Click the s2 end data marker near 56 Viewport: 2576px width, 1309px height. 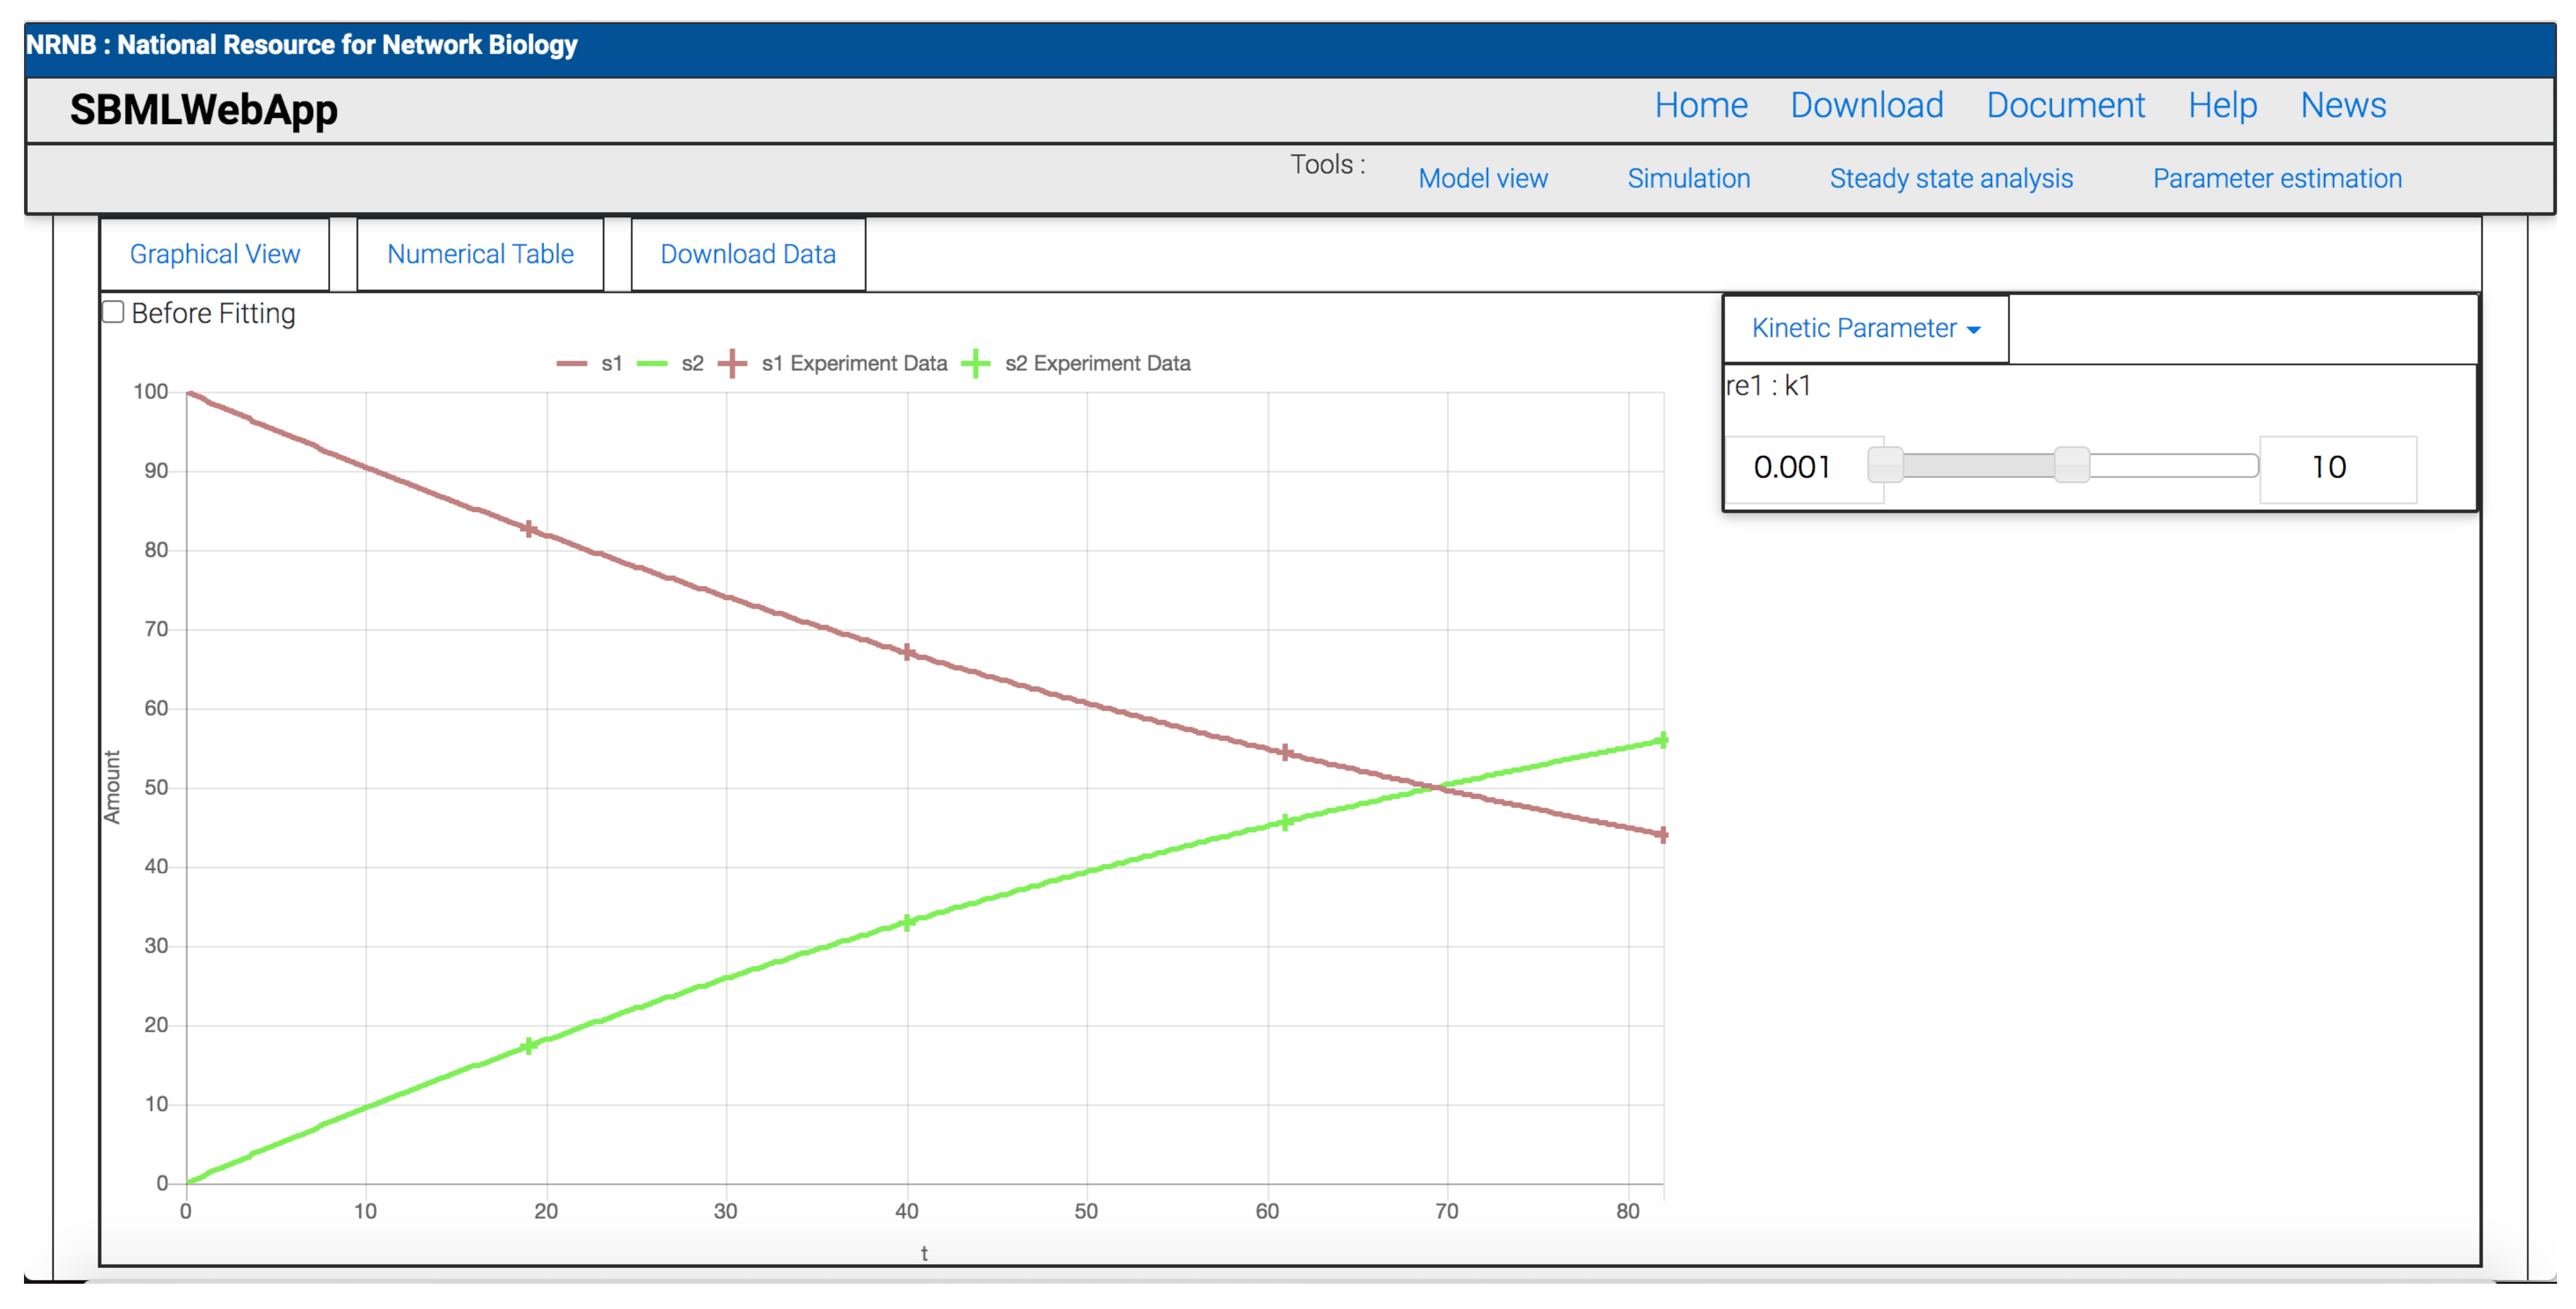(1662, 740)
